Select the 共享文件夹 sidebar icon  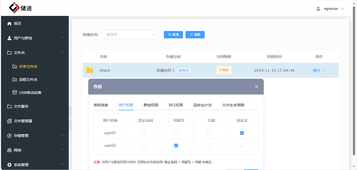coord(15,66)
